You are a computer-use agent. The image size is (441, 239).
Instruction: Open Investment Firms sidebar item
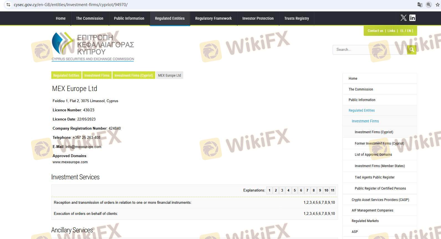point(380,121)
